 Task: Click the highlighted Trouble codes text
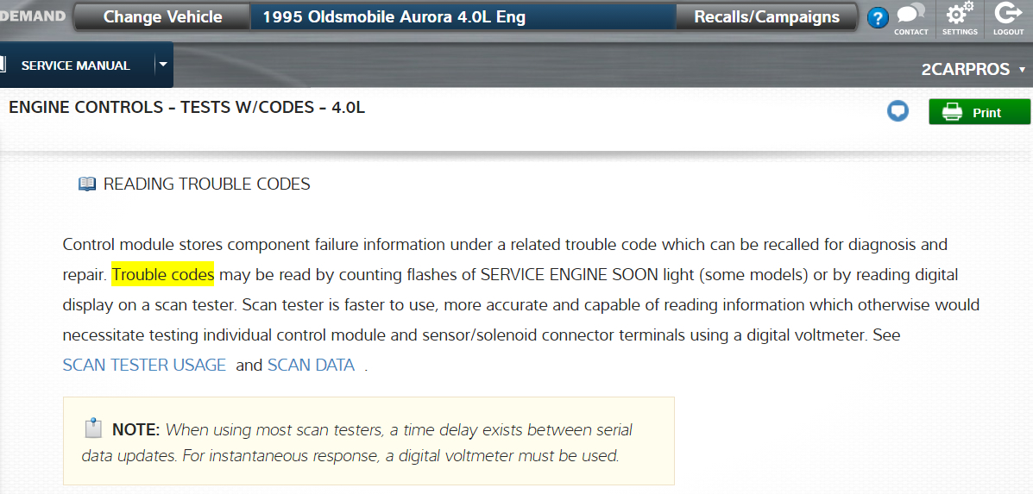pyautogui.click(x=163, y=275)
